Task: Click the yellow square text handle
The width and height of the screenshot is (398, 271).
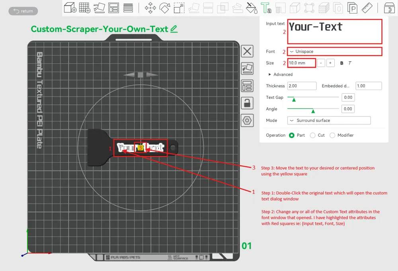Action: (140, 148)
